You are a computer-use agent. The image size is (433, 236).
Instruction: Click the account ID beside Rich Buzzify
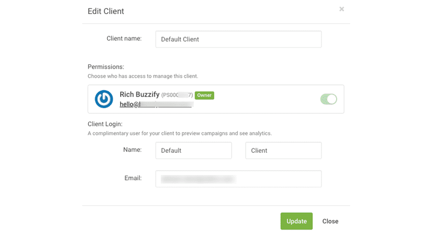tap(177, 96)
